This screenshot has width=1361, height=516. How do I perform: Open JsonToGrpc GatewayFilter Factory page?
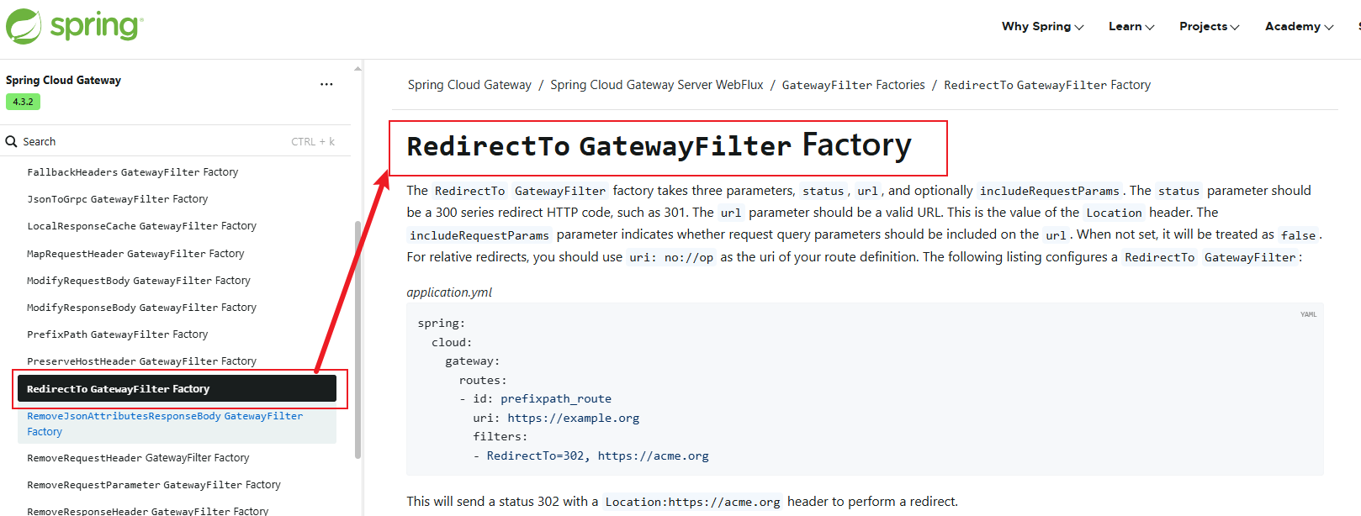(117, 199)
